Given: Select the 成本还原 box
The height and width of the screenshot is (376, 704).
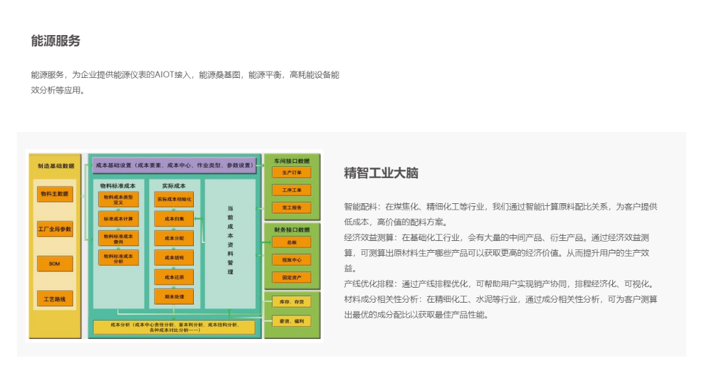Looking at the screenshot, I should [x=174, y=277].
